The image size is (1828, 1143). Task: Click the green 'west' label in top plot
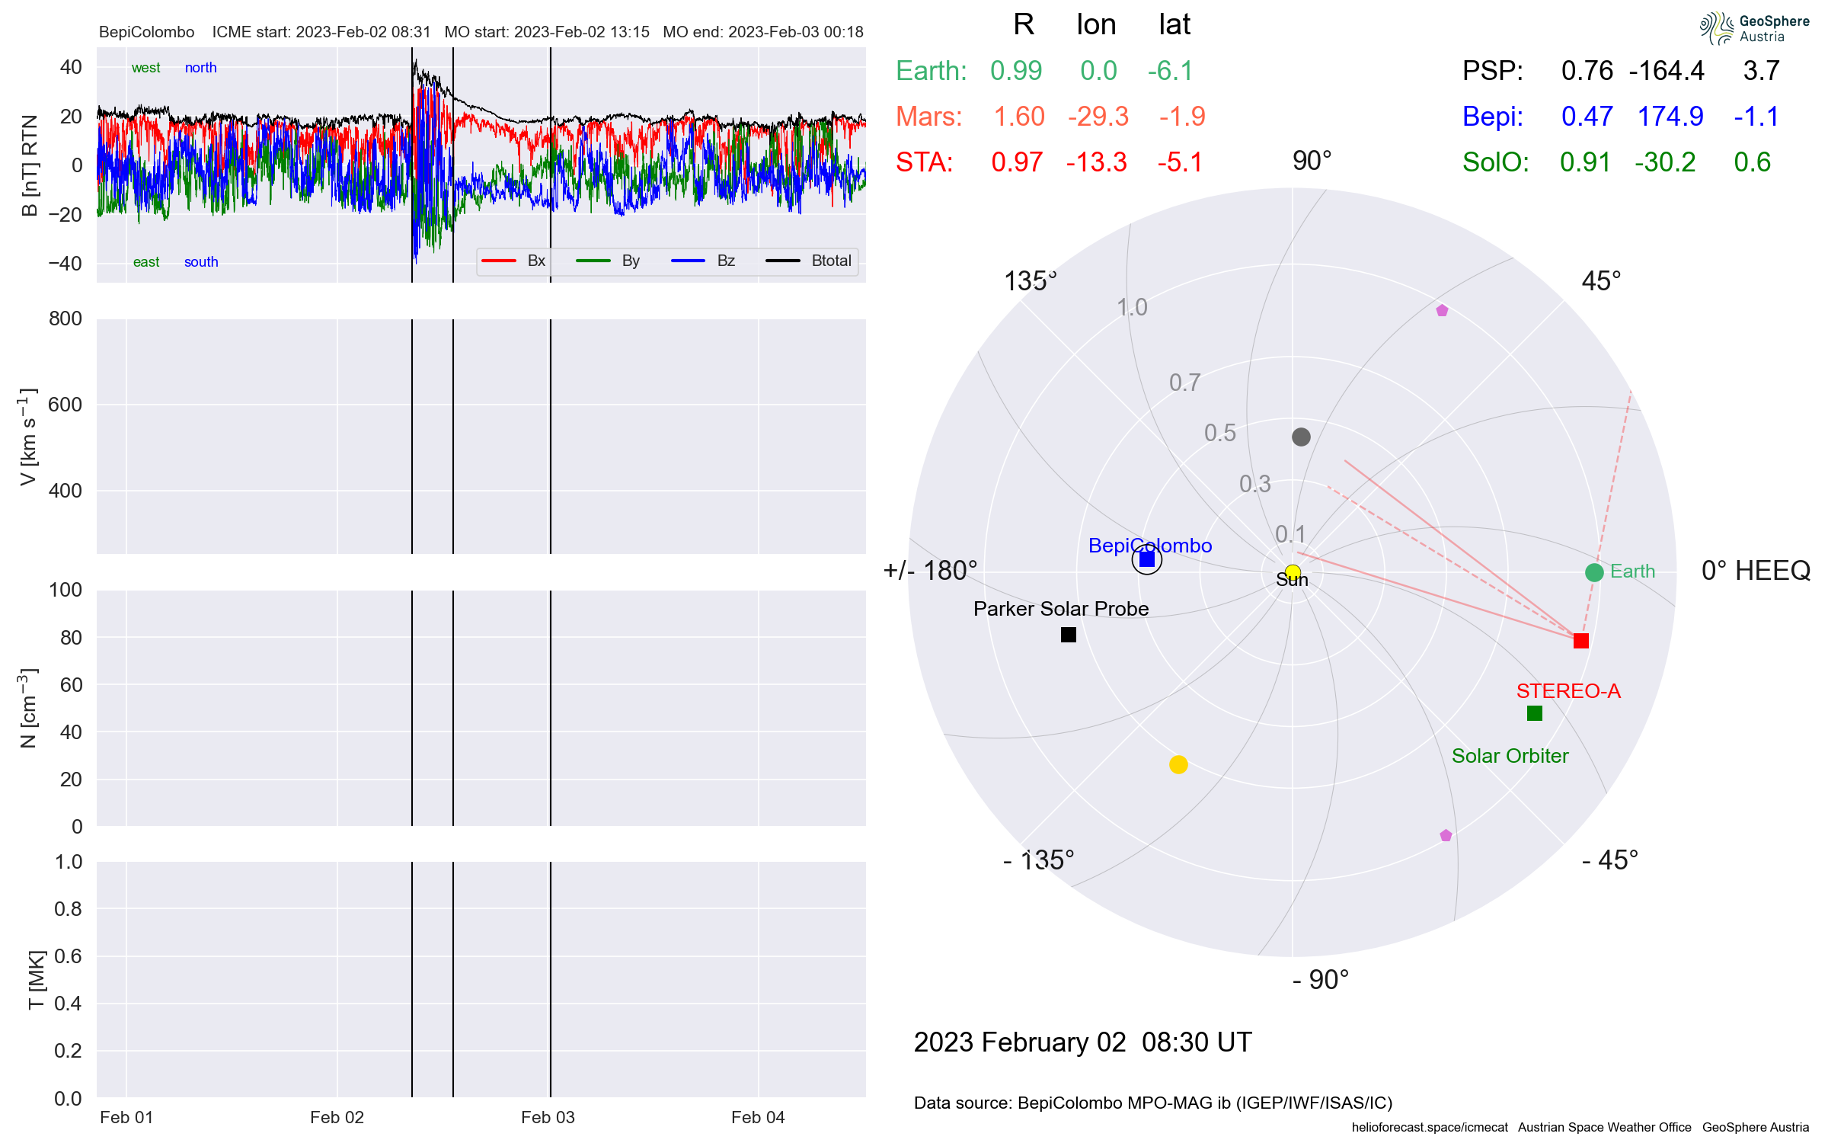[145, 68]
